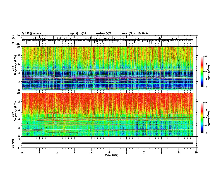The width and height of the screenshot is (221, 171).
Task: Click time-axis tick label "7"
Action: coord(144,153)
